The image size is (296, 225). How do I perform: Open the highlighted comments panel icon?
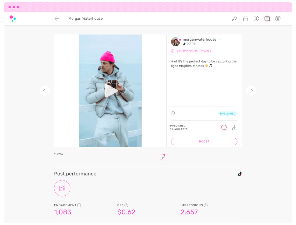click(x=267, y=18)
